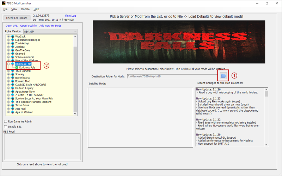
Task: Expand the War3zuk tree node
Action: [8, 37]
